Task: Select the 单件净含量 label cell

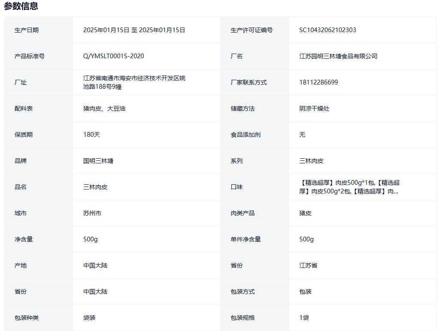Action: tap(245, 239)
